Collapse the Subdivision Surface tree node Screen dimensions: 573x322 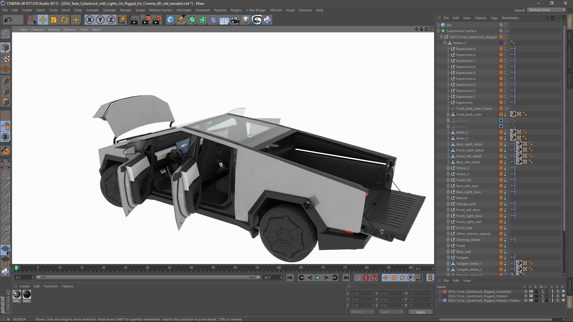(438, 31)
